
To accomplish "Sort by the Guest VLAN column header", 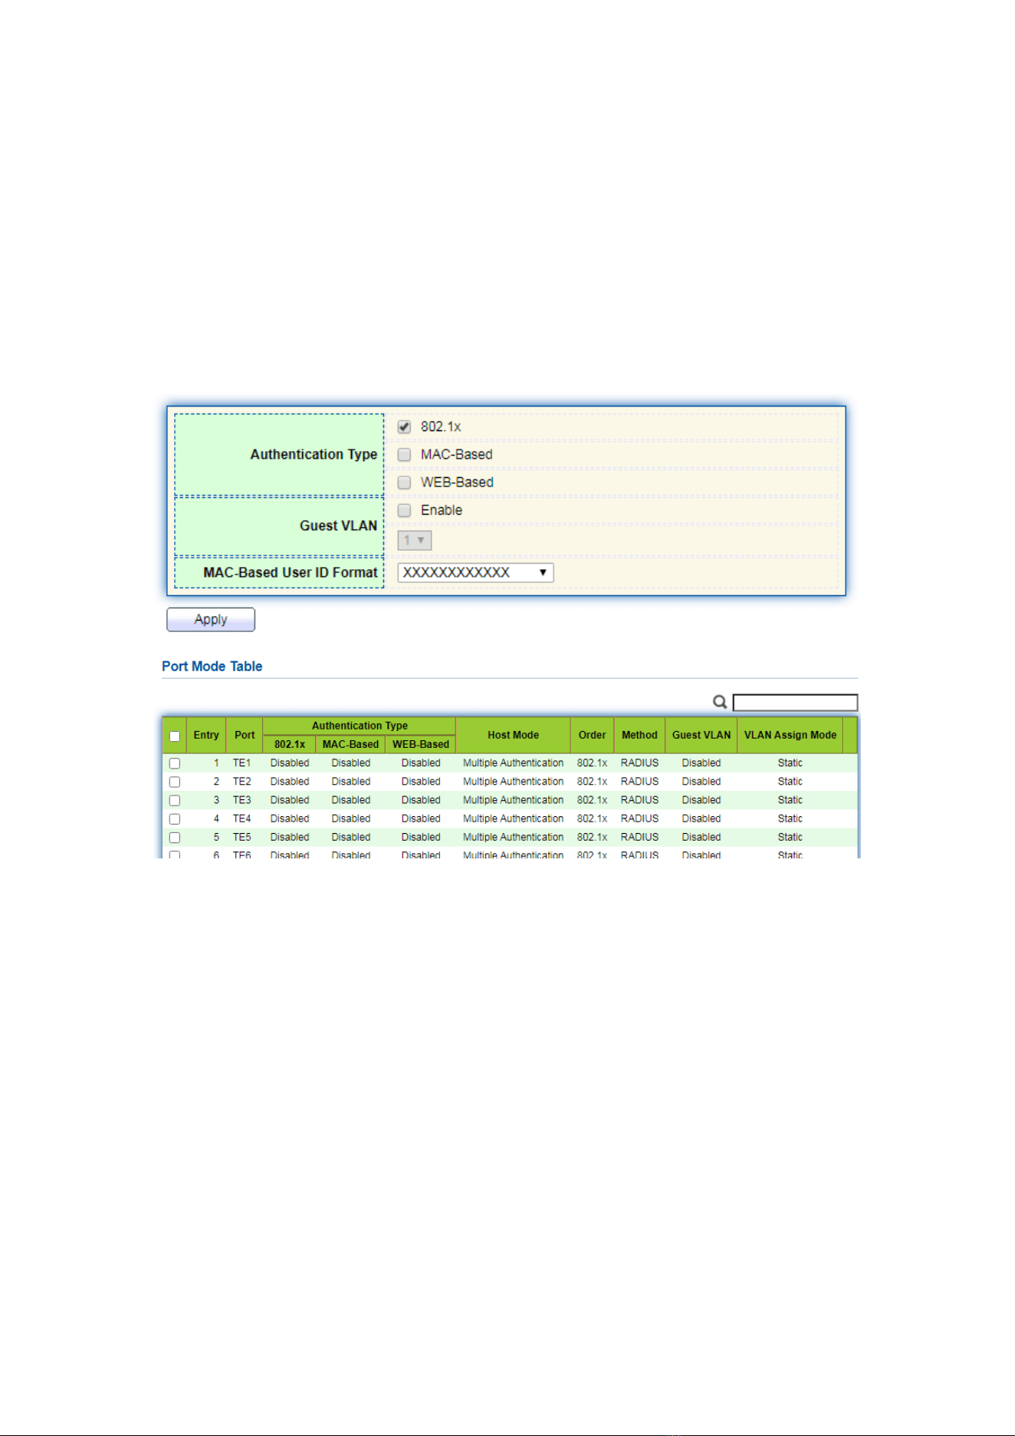I will [x=701, y=735].
